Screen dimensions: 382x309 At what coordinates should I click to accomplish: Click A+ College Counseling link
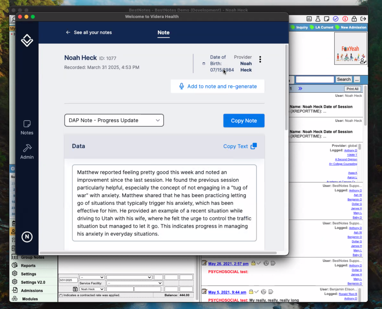click(343, 164)
